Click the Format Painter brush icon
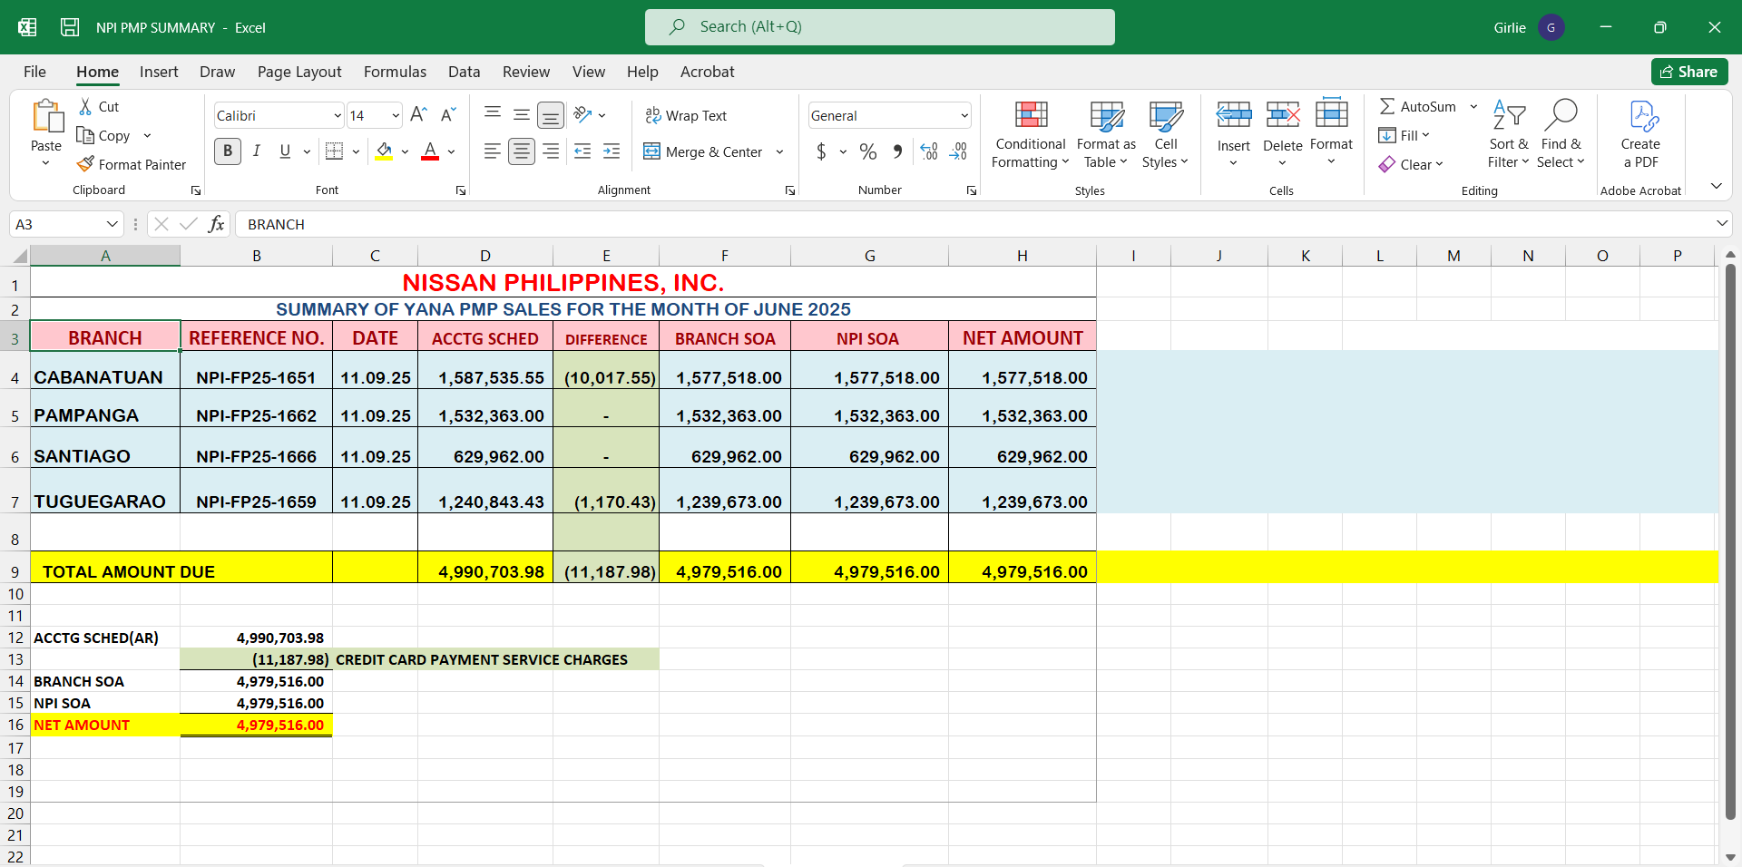This screenshot has width=1742, height=867. (86, 164)
